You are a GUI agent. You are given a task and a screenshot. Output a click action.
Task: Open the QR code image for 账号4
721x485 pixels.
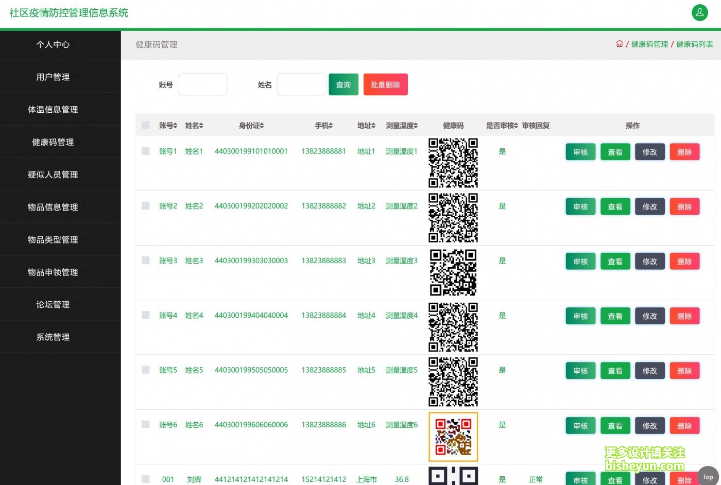pos(453,327)
